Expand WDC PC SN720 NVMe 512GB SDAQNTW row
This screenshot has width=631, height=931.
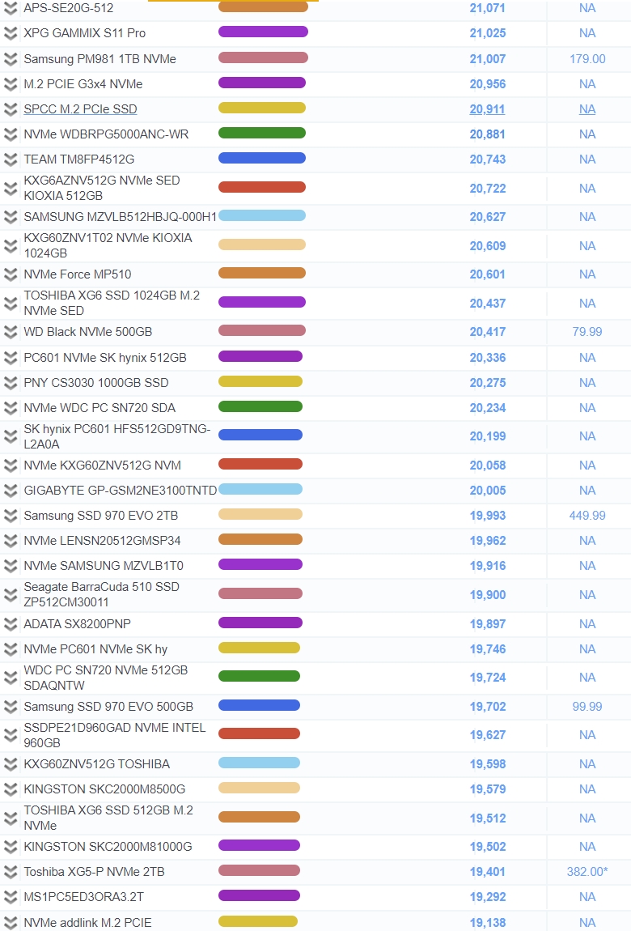(x=10, y=678)
